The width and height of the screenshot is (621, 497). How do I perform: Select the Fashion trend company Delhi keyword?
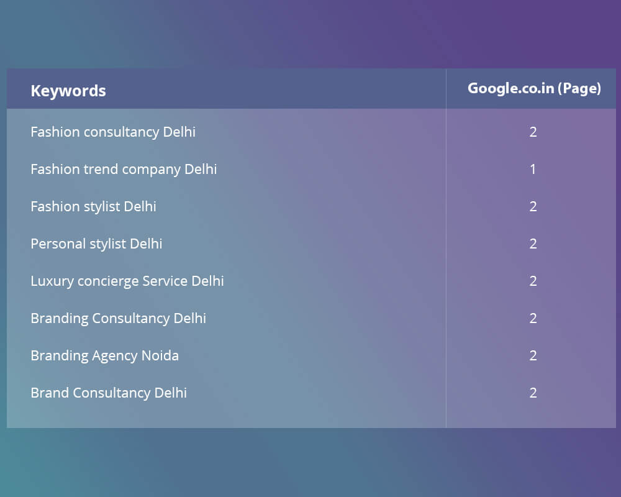pos(124,169)
